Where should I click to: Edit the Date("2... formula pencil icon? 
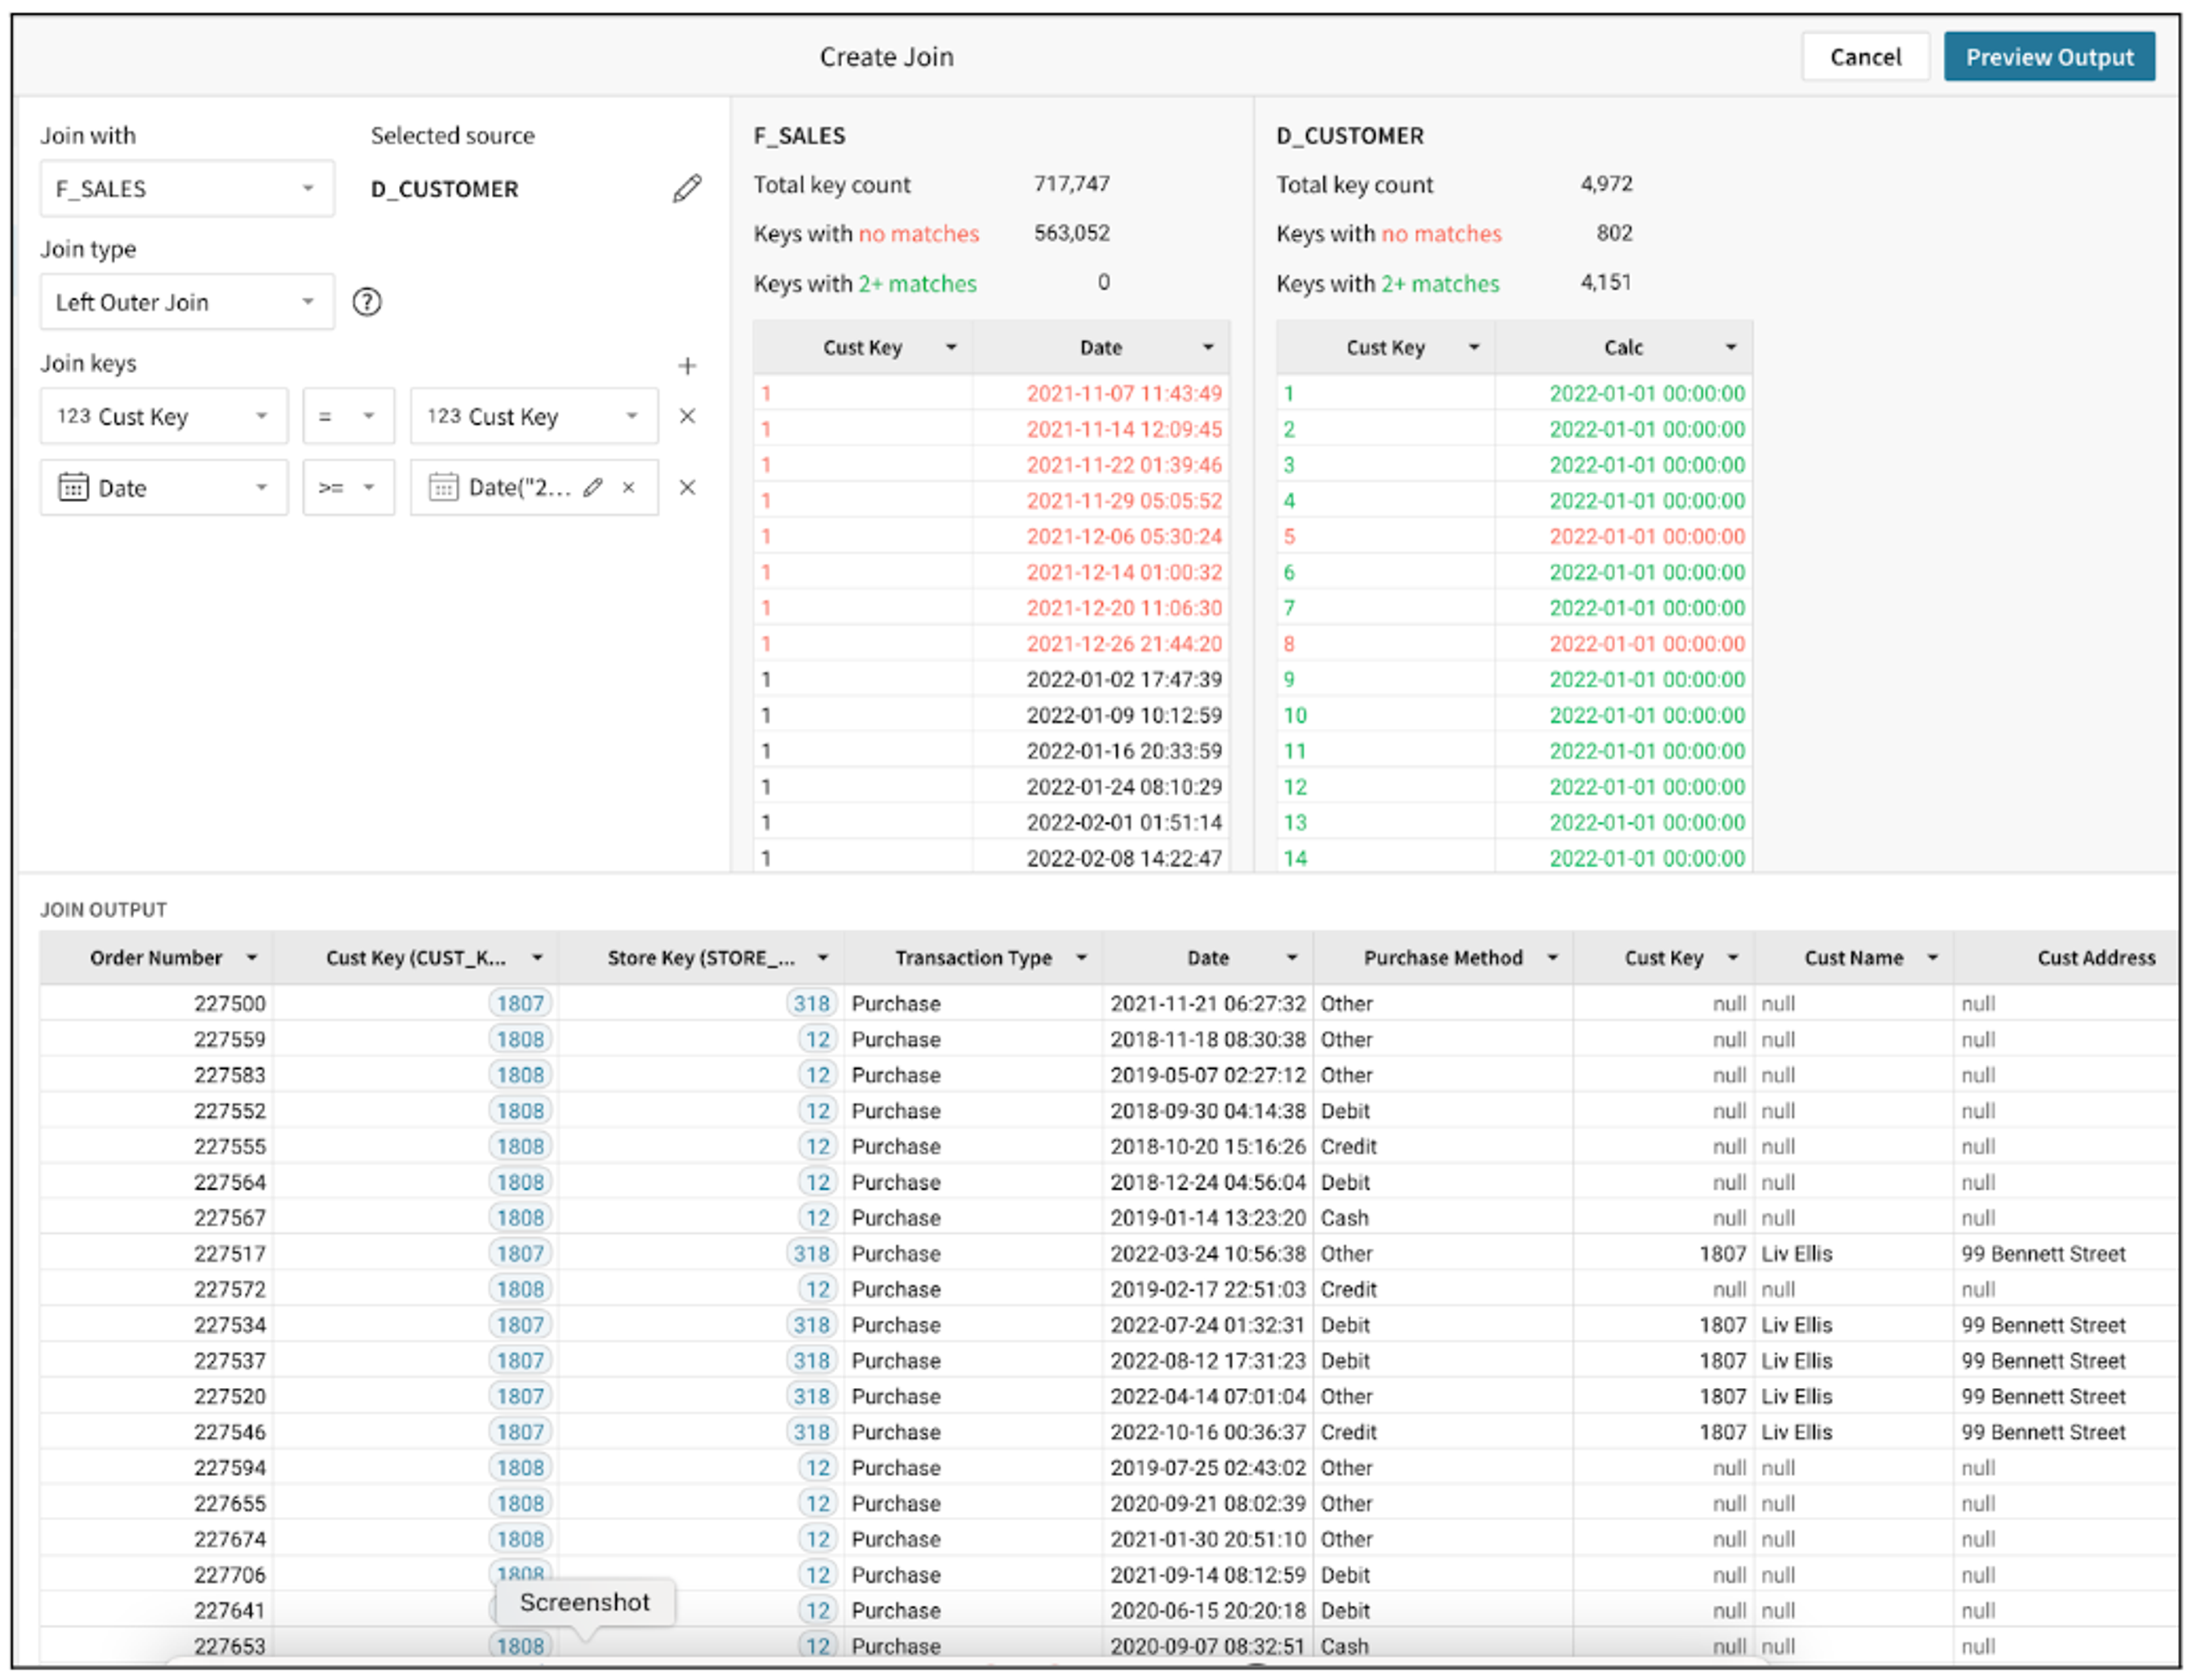[593, 487]
